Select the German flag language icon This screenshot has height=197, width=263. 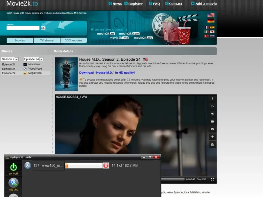click(x=211, y=21)
